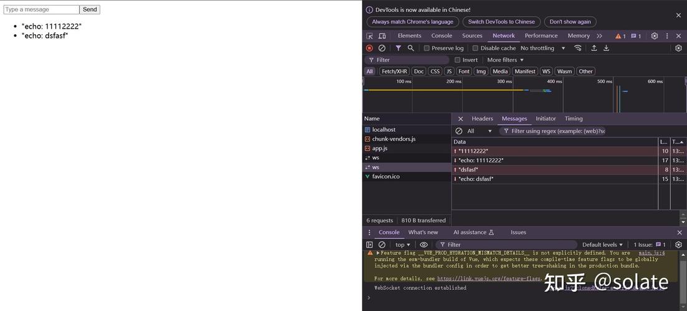Click the warnings count badge
687x311 pixels.
tap(620, 36)
